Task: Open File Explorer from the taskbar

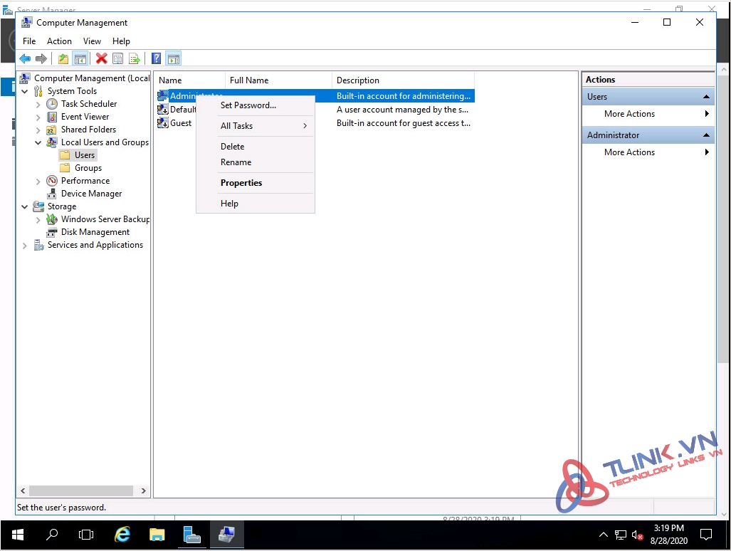Action: 157,534
